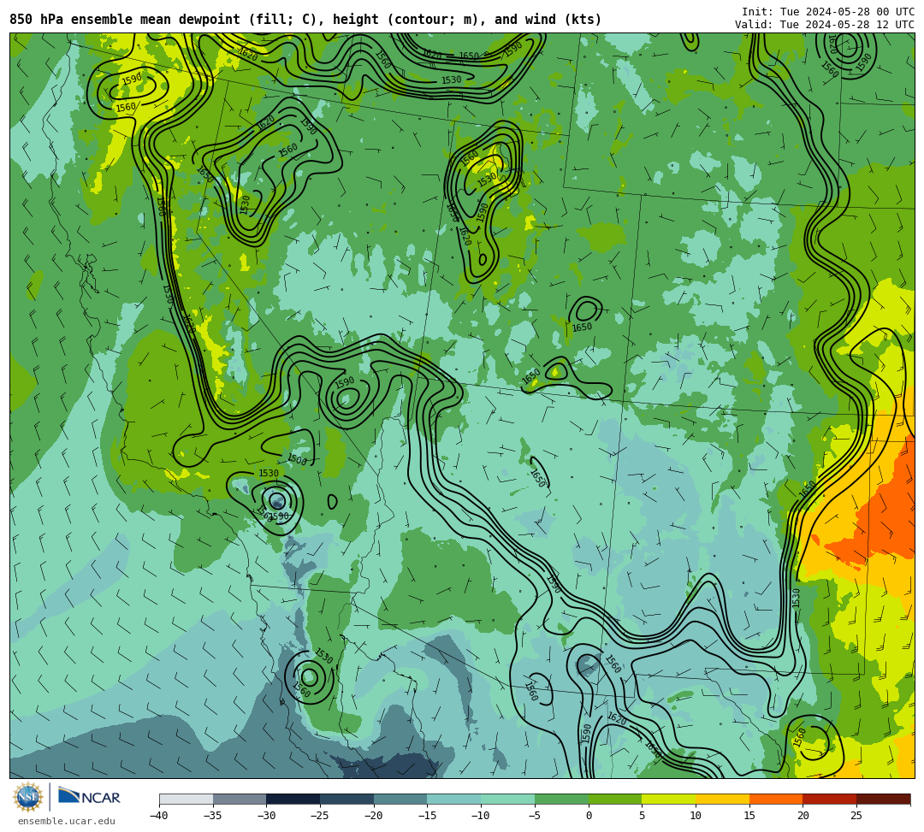Click the Valid: Tue 2024-05-28 12 UTC text
This screenshot has height=832, width=924.
coord(825,25)
